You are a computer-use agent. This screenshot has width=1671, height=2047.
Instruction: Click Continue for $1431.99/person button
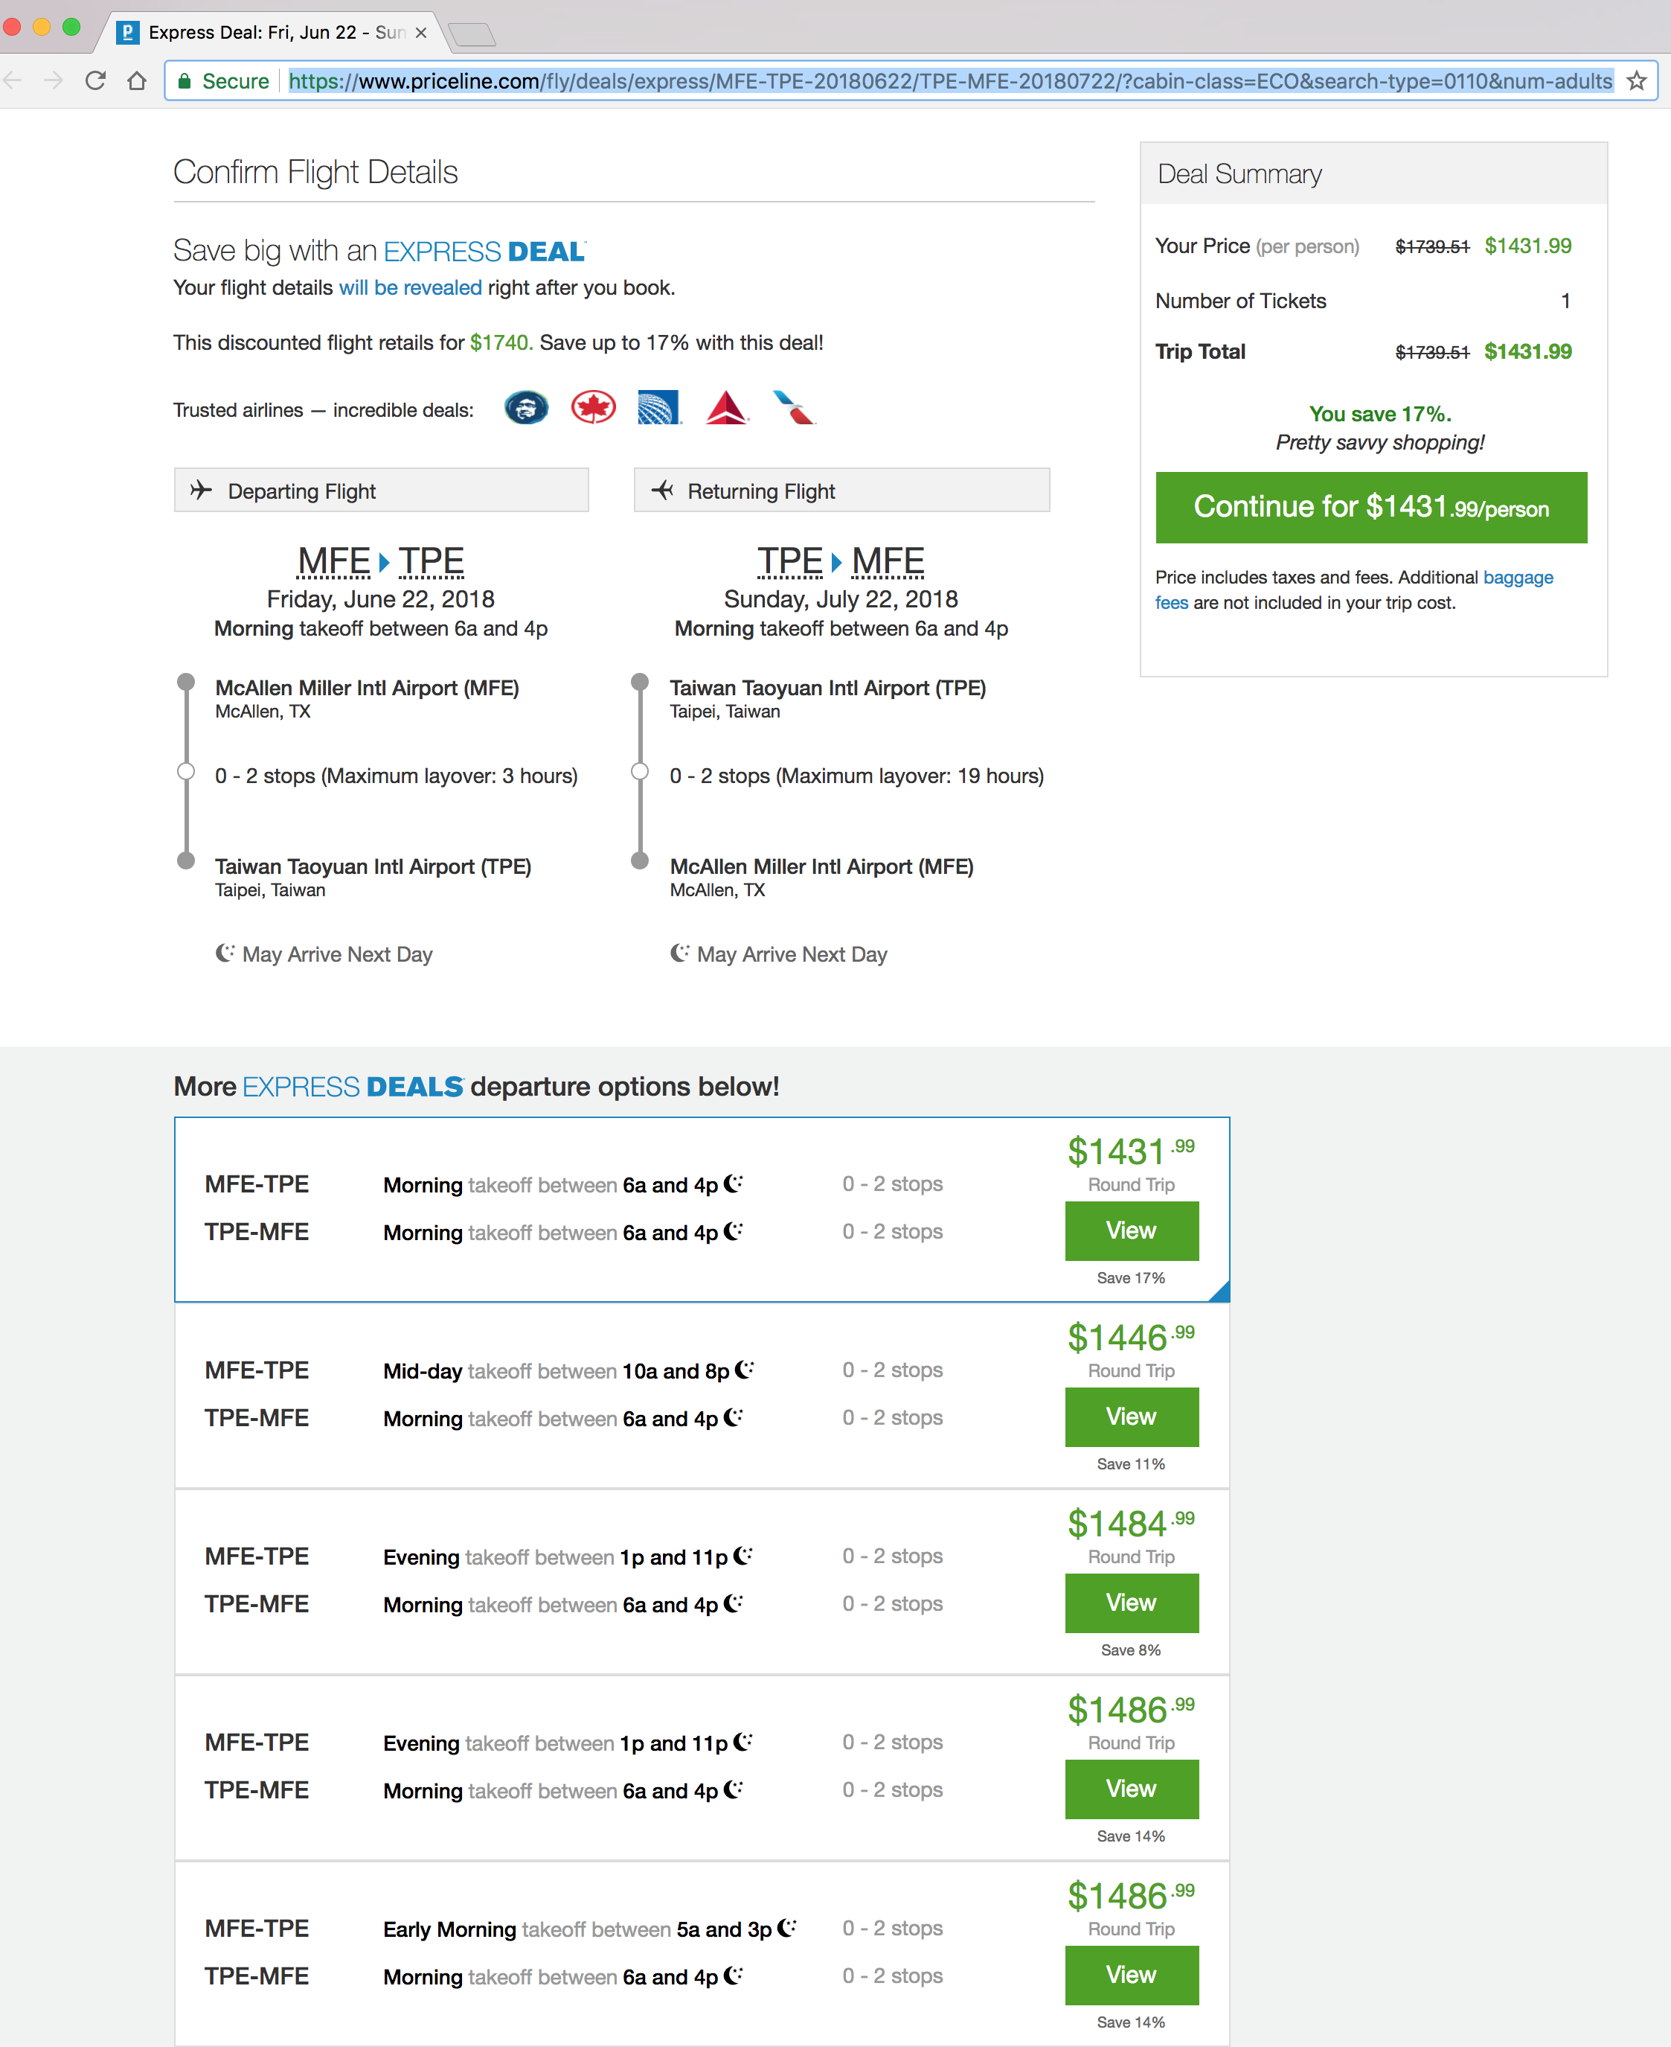(1370, 508)
